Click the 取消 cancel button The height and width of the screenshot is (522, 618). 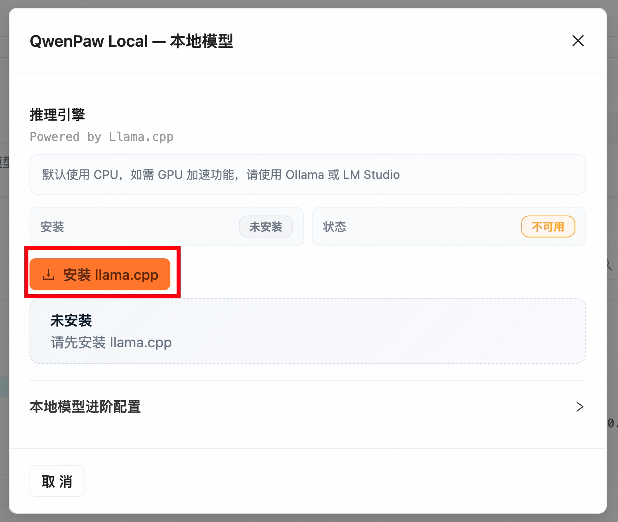pos(57,481)
